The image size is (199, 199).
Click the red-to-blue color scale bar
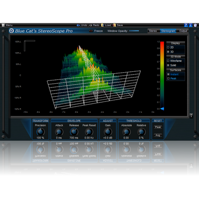click(x=162, y=75)
